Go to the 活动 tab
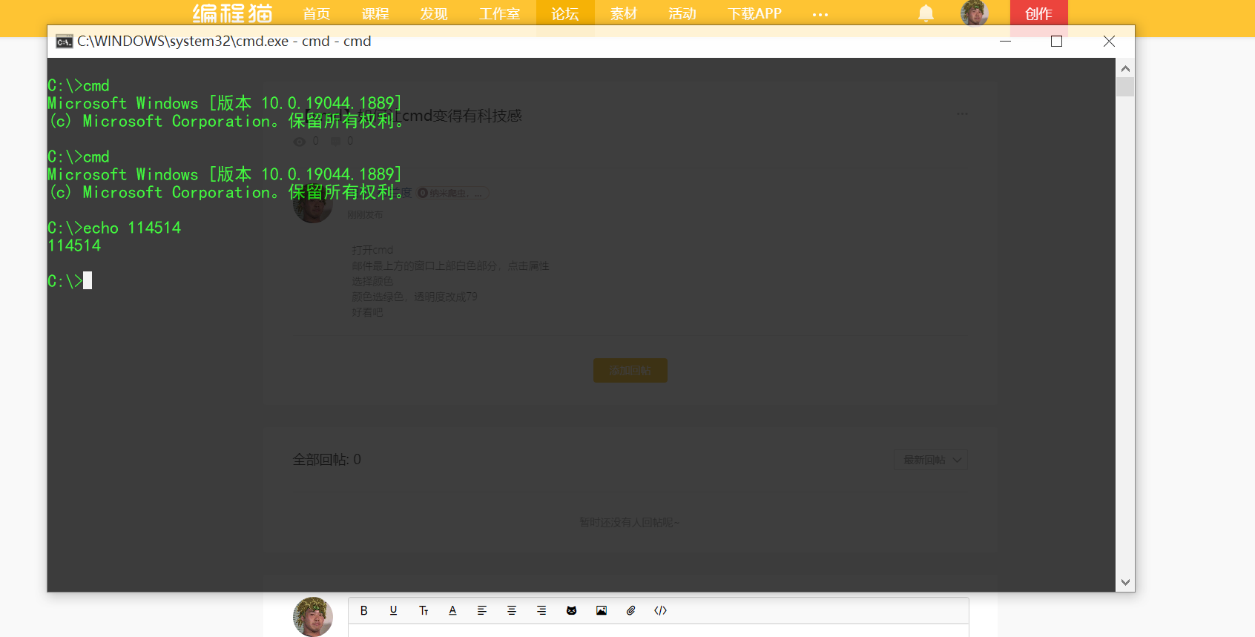 [x=682, y=14]
